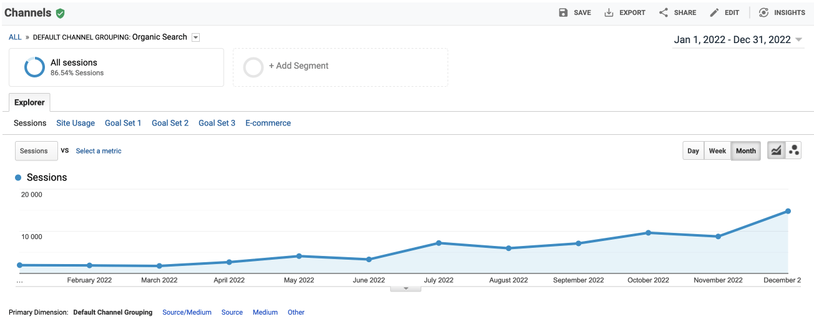Set chart granularity to Week
This screenshot has height=324, width=814.
[x=717, y=150]
